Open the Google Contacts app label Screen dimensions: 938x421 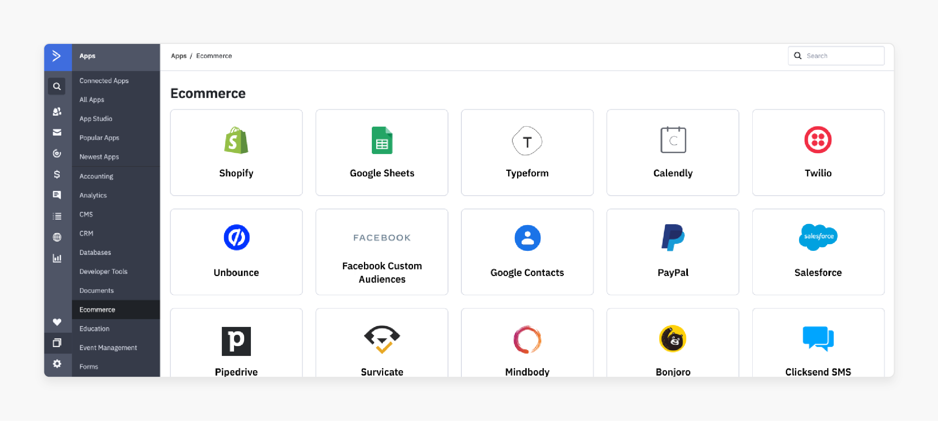click(x=527, y=273)
